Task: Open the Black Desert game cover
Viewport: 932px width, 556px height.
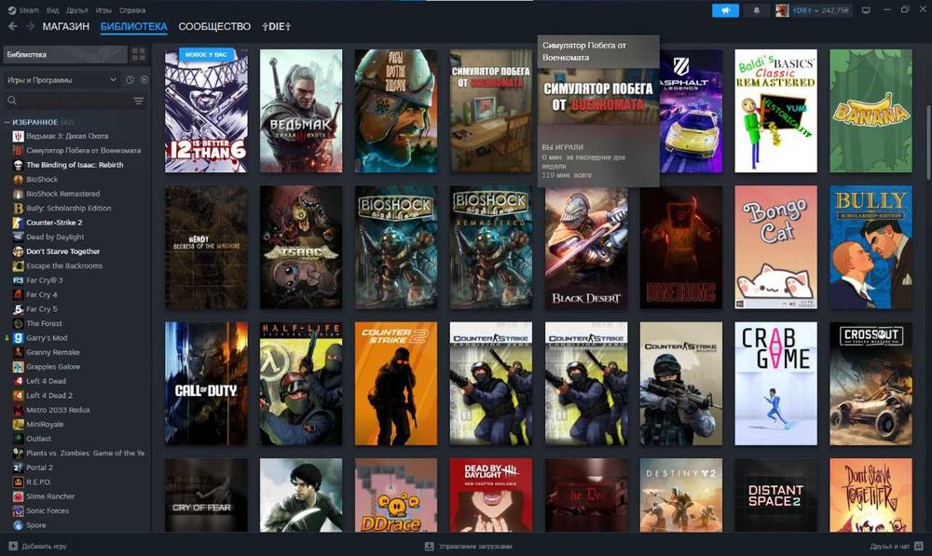Action: click(x=586, y=249)
